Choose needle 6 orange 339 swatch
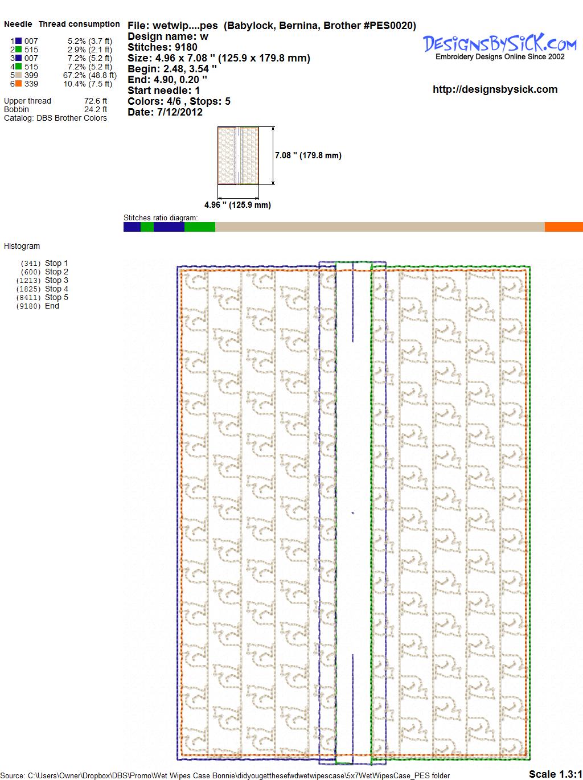This screenshot has width=583, height=780. (x=19, y=84)
